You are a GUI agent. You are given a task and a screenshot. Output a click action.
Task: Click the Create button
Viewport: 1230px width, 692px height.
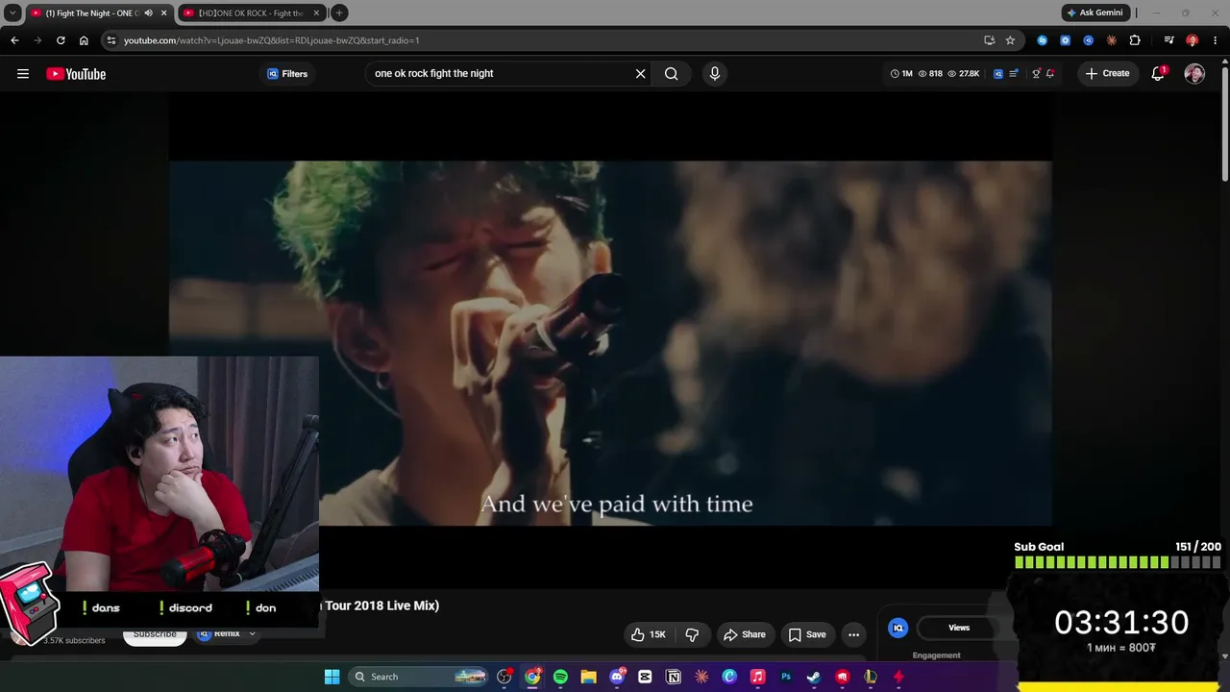coord(1107,74)
